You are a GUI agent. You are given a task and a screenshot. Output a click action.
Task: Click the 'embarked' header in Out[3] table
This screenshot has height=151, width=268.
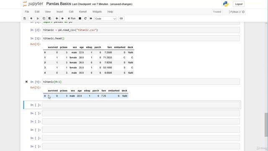click(120, 47)
